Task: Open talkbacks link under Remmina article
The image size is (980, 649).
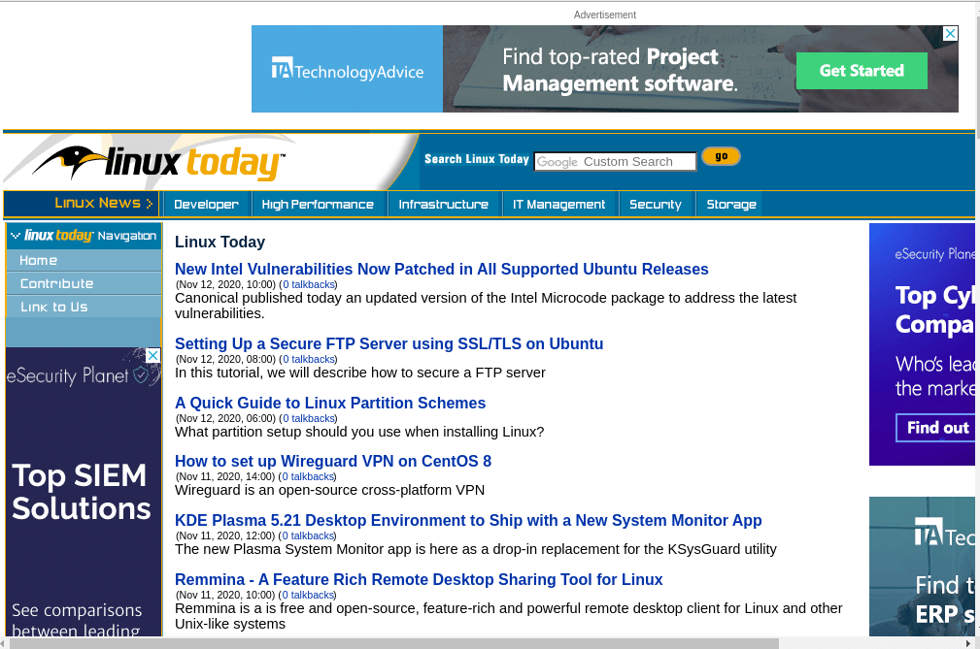Action: coord(308,595)
